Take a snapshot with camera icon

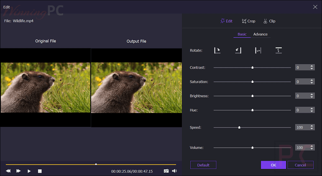[166, 171]
